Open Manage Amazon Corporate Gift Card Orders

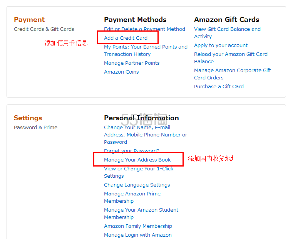(233, 74)
